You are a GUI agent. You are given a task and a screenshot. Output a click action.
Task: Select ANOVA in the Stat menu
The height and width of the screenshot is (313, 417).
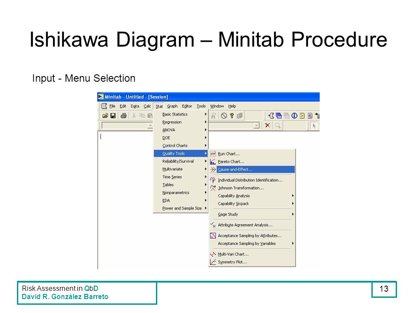click(181, 130)
